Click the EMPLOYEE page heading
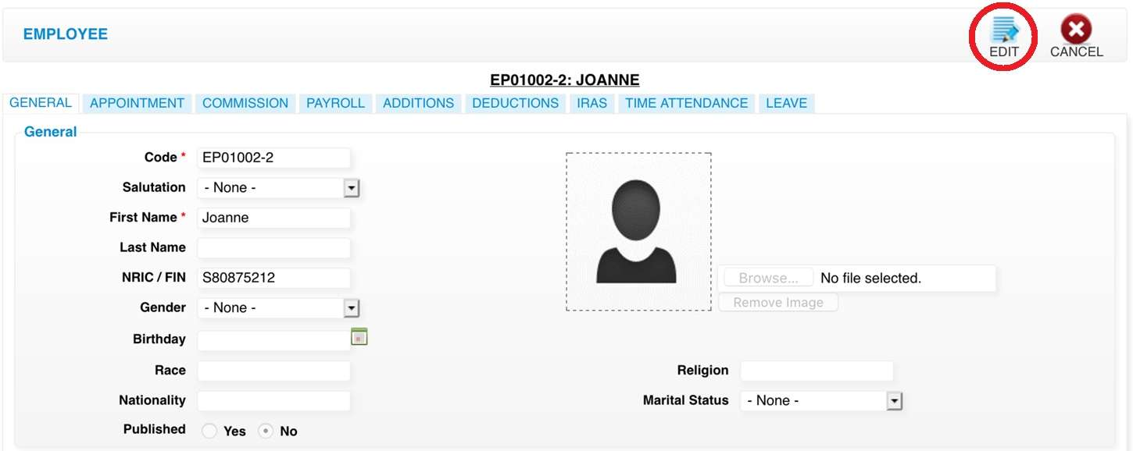 pos(66,34)
